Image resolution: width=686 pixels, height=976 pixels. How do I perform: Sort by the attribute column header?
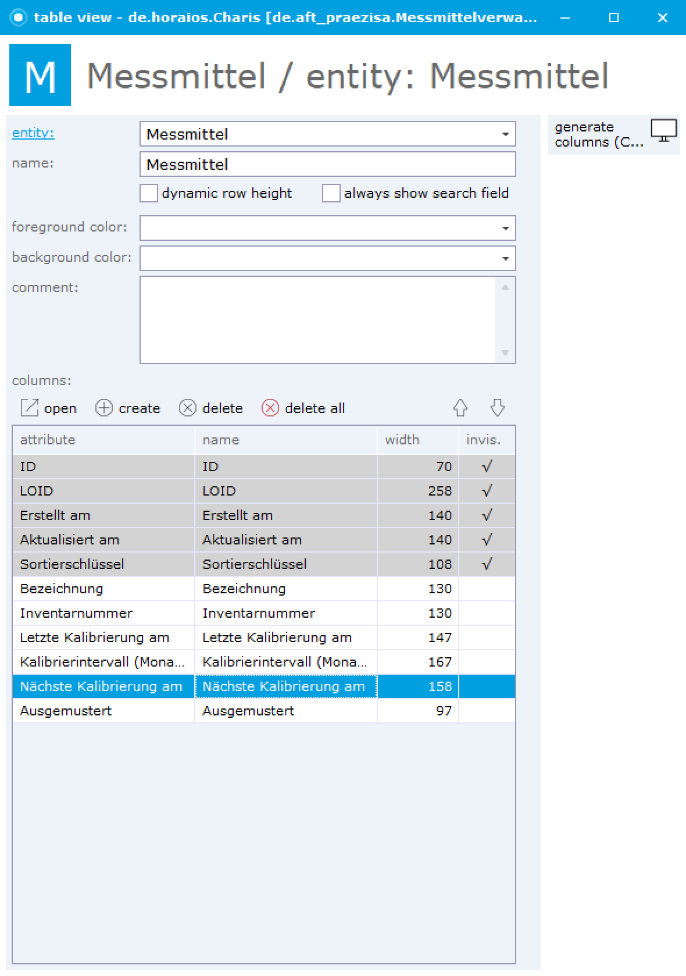click(103, 440)
